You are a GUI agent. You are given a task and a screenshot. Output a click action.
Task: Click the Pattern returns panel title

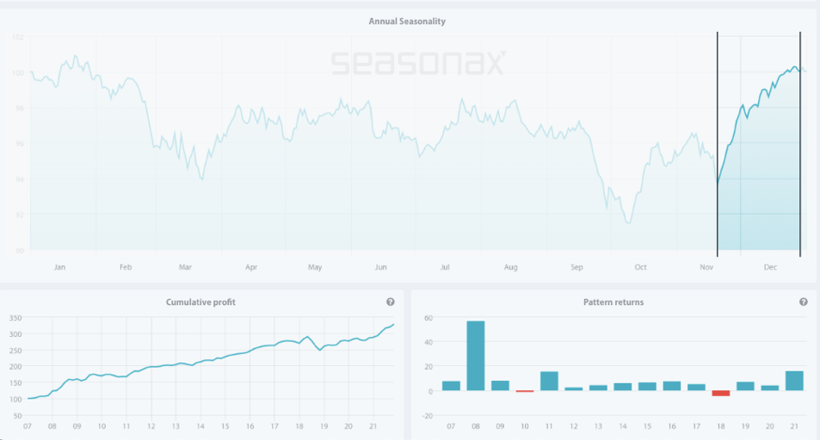pos(613,302)
